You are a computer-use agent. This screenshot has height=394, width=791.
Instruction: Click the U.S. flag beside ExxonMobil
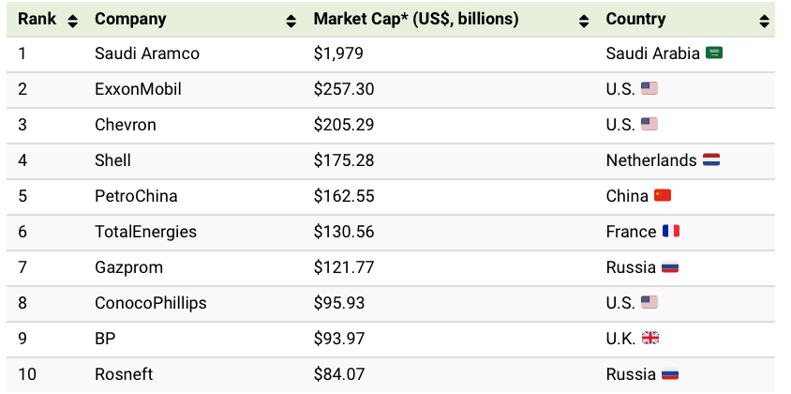pos(649,88)
